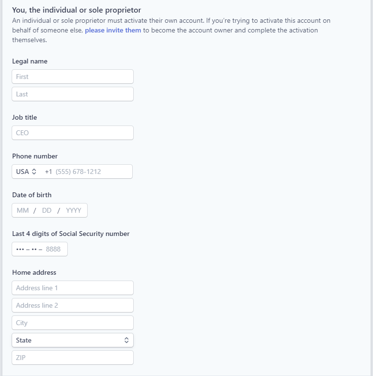Viewport: 373px width, 376px height.
Task: Click the phone number input field
Action: (x=90, y=172)
